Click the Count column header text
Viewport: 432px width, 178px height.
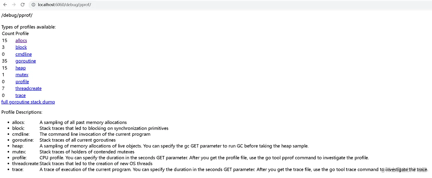pyautogui.click(x=8, y=34)
